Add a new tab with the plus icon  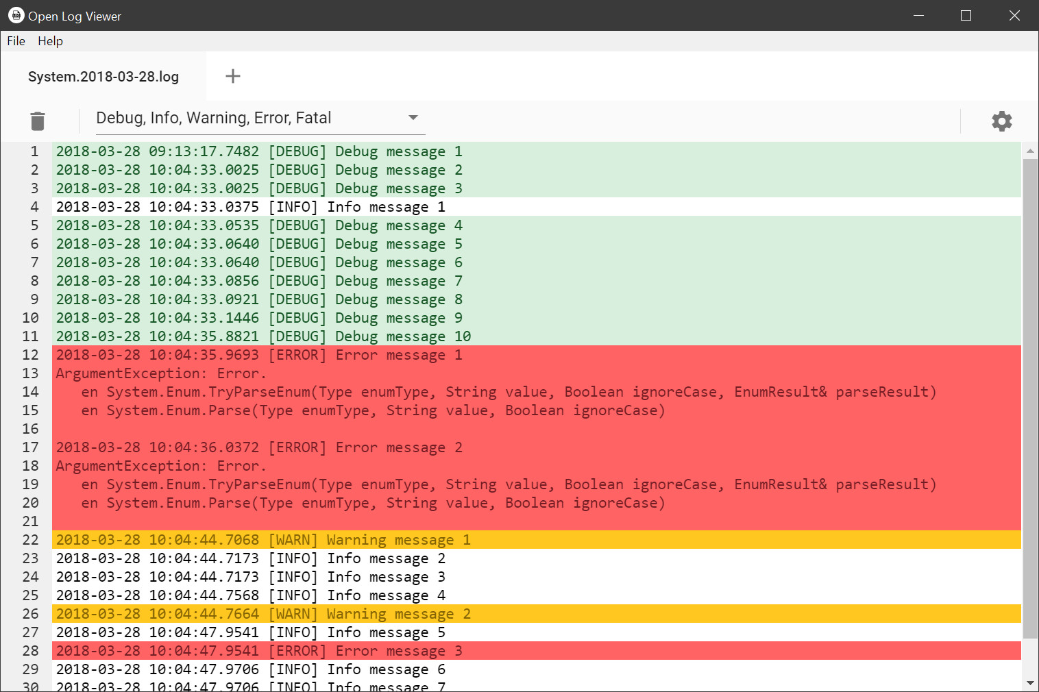233,76
